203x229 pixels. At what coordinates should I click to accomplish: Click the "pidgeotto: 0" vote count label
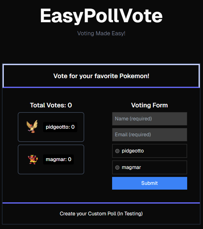coord(60,127)
